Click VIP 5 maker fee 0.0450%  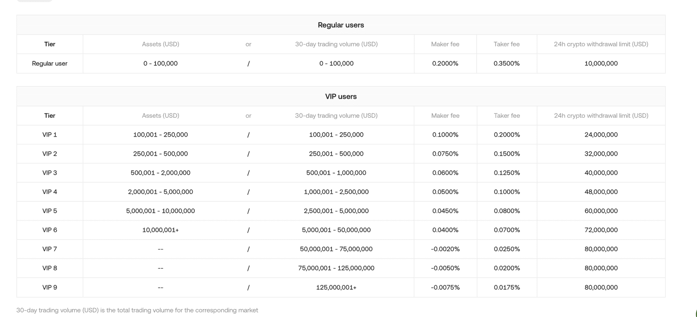pyautogui.click(x=445, y=211)
